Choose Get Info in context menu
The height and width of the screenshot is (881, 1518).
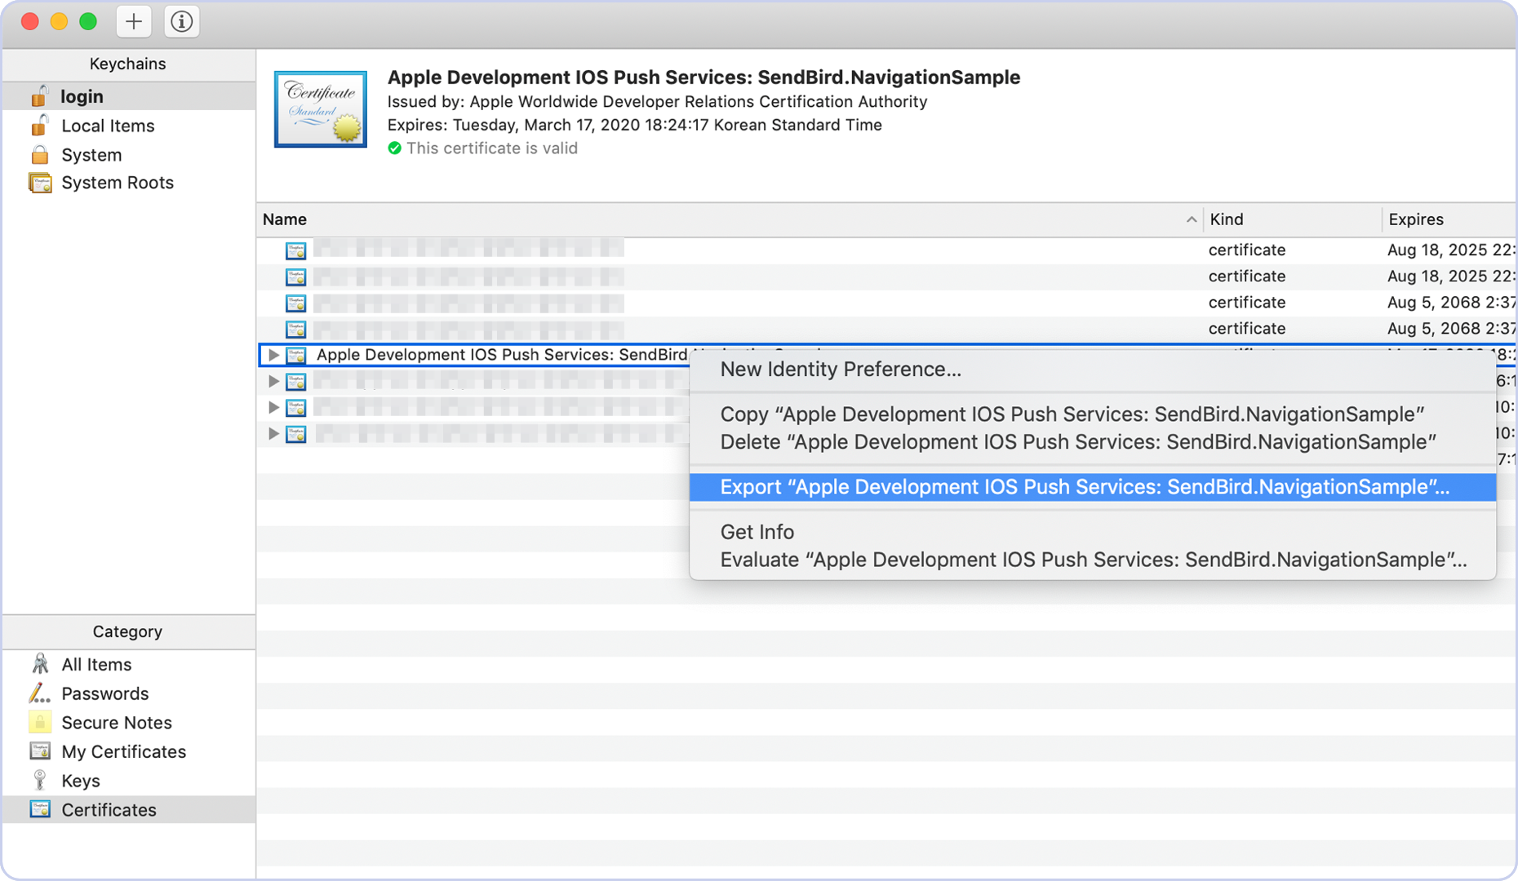[757, 532]
